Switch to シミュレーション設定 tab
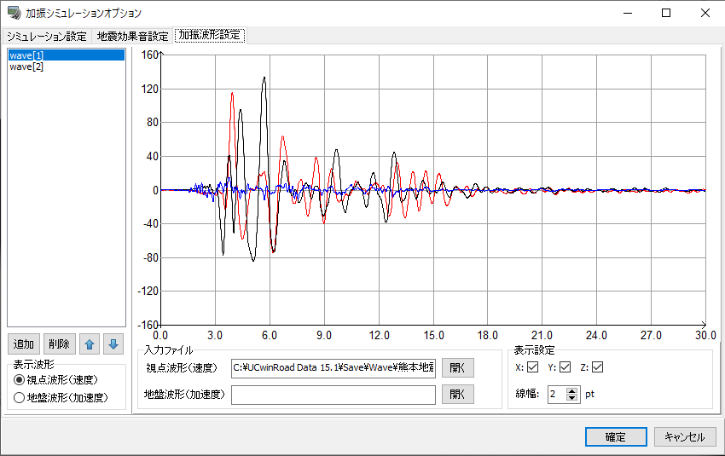 point(47,36)
